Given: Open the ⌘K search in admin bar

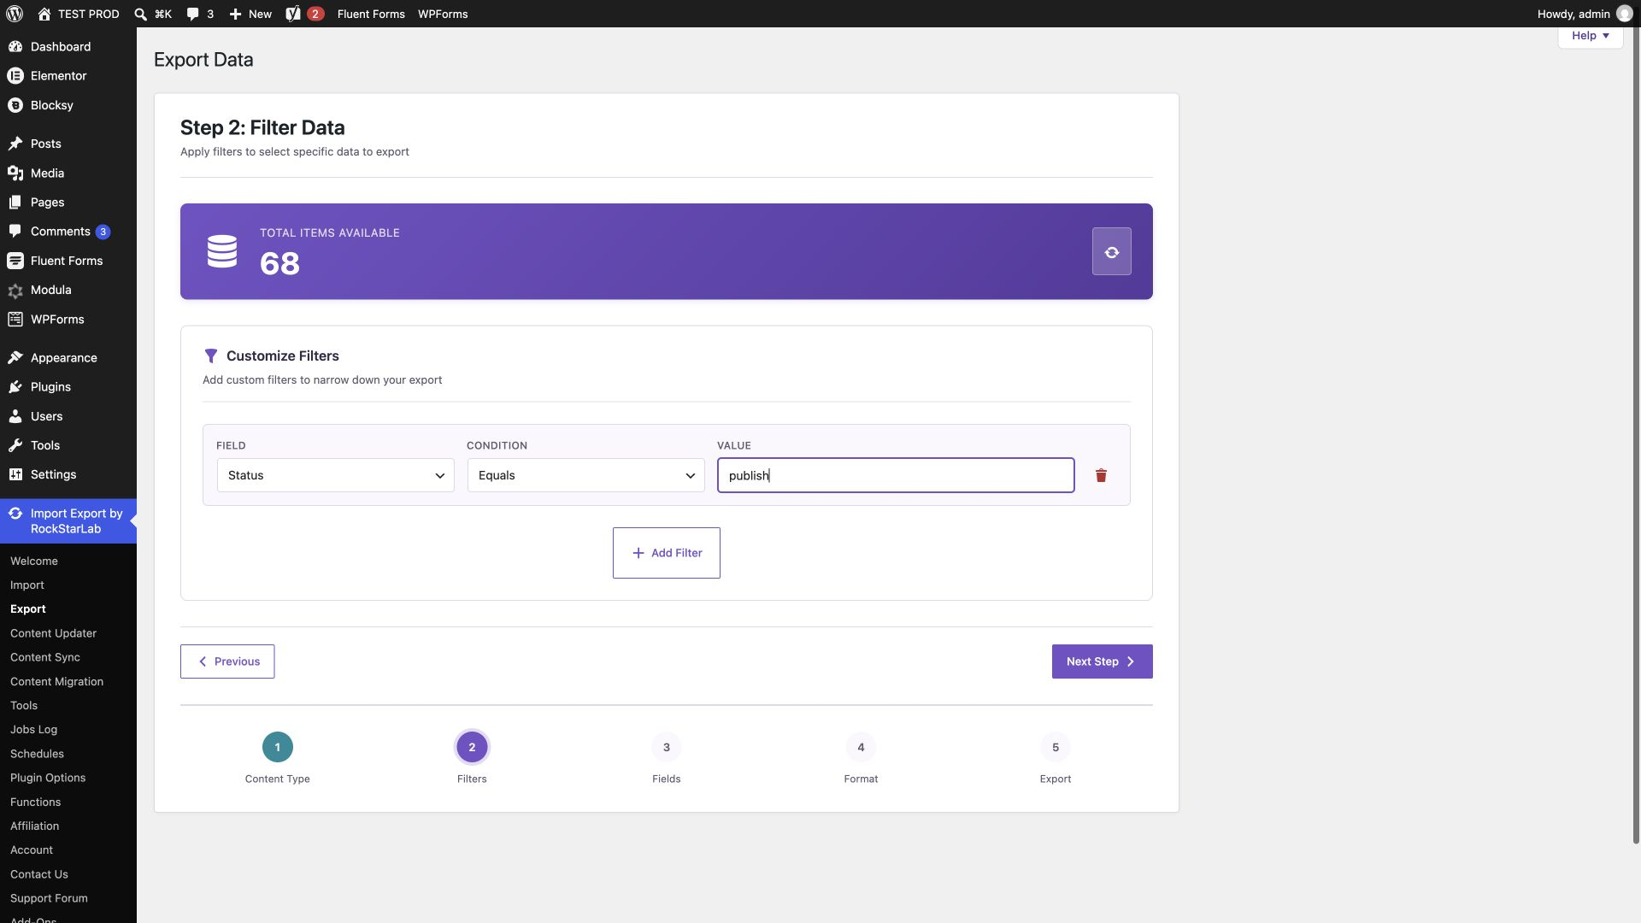Looking at the screenshot, I should pos(153,14).
